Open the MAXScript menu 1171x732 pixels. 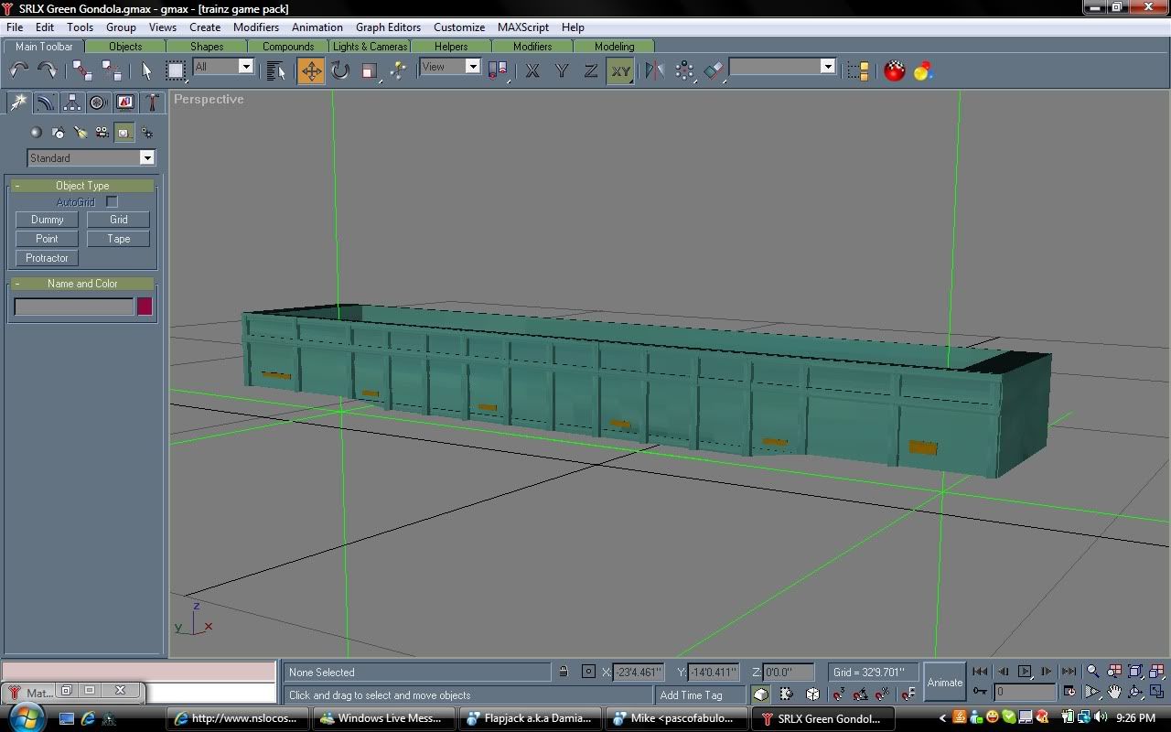(523, 27)
